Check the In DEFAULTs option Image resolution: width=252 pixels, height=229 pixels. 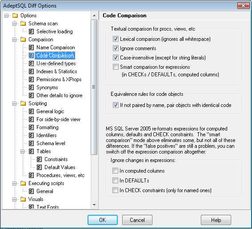(x=115, y=181)
